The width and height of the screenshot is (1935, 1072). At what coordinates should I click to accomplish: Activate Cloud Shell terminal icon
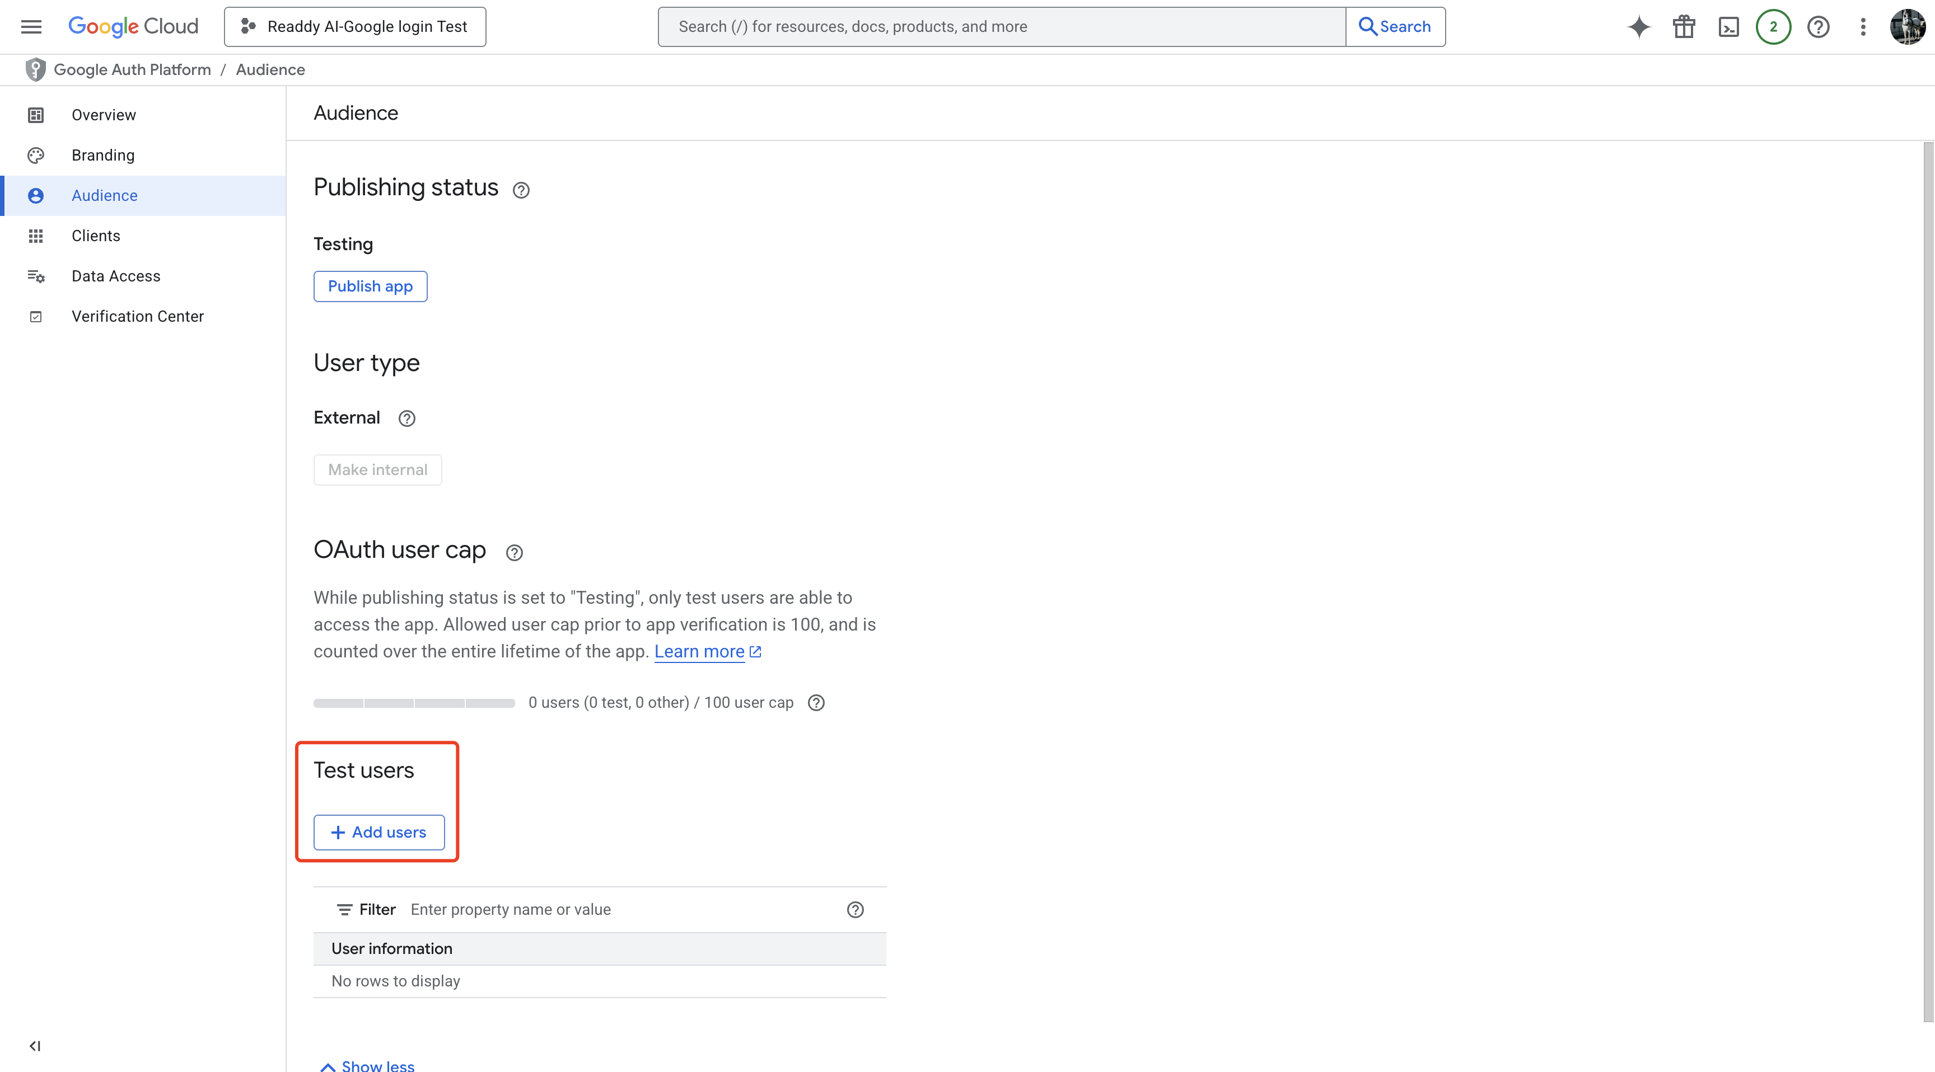1728,27
